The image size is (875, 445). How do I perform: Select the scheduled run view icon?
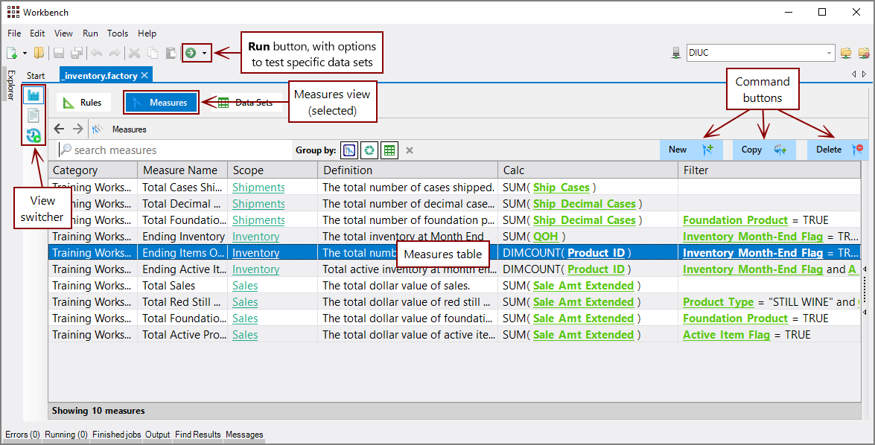pyautogui.click(x=34, y=135)
